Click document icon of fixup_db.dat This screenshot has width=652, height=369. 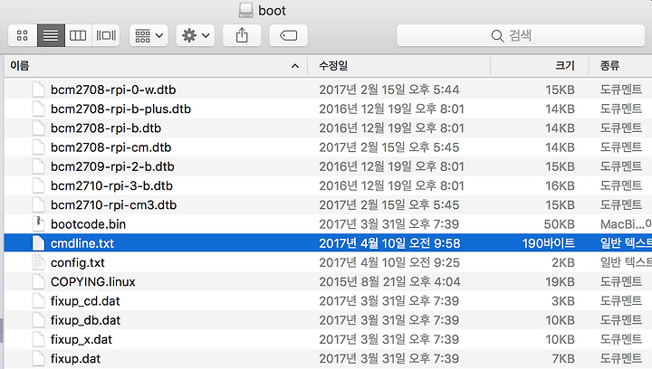(38, 320)
